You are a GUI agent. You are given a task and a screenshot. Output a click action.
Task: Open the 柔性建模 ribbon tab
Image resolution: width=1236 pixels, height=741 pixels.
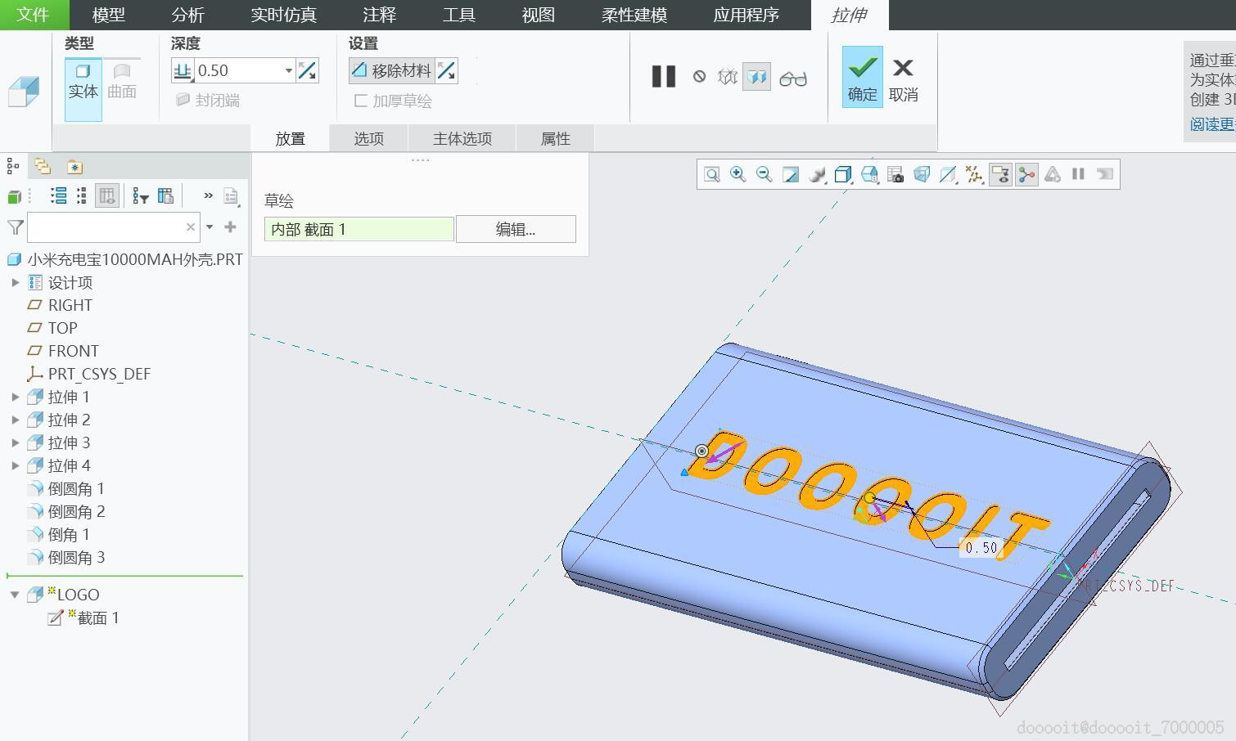[x=634, y=14]
